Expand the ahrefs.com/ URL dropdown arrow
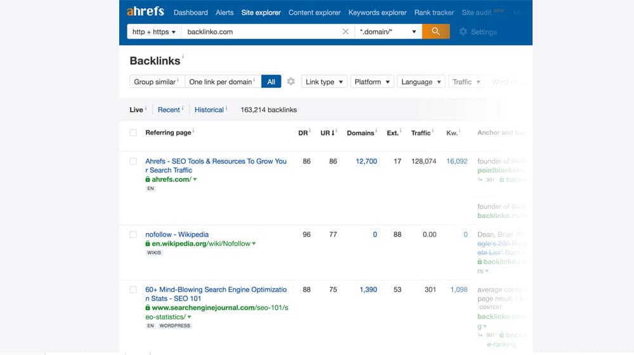 [x=195, y=179]
